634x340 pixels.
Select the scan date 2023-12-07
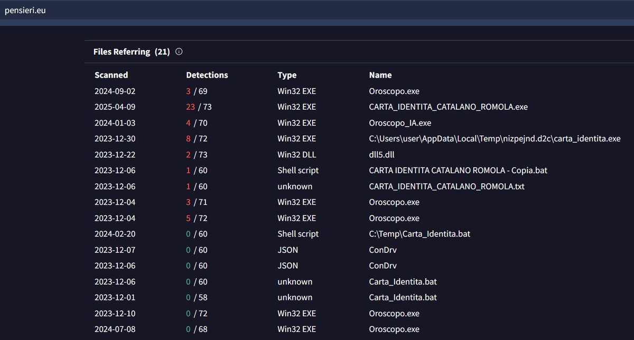click(115, 250)
